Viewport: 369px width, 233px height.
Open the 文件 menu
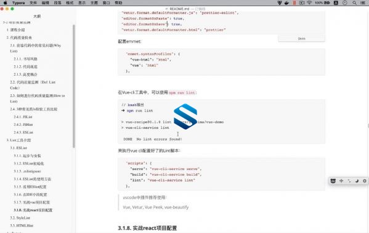pos(33,3)
